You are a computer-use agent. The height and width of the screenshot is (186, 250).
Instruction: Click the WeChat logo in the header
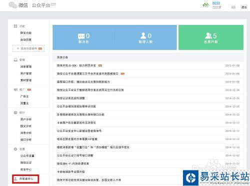point(12,5)
